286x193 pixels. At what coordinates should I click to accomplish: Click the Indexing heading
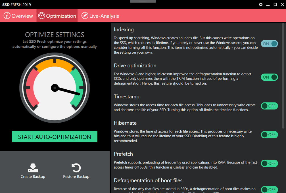tap(124, 30)
